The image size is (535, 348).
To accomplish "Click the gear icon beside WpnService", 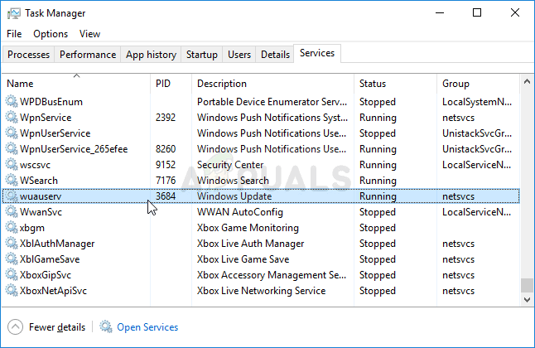I will tap(12, 118).
